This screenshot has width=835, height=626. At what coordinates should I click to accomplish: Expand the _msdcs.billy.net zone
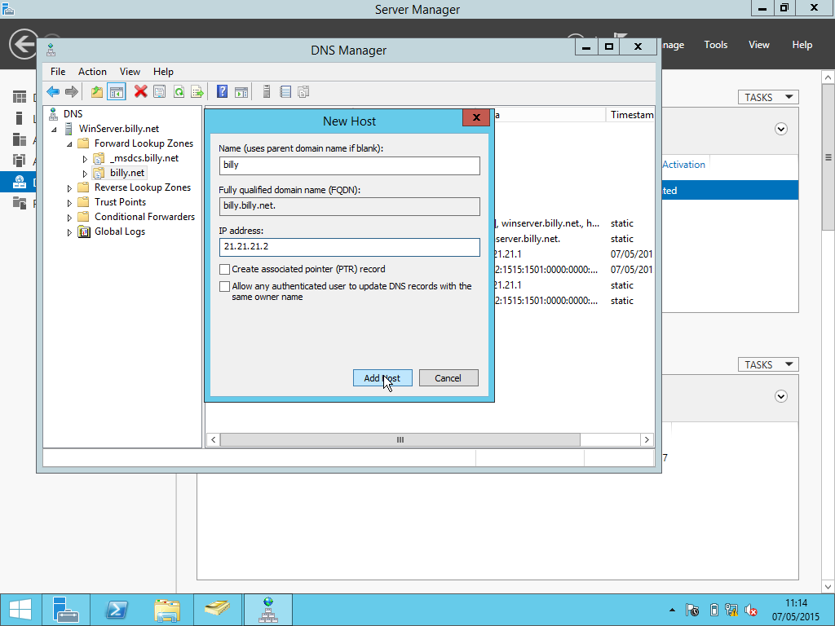click(85, 159)
